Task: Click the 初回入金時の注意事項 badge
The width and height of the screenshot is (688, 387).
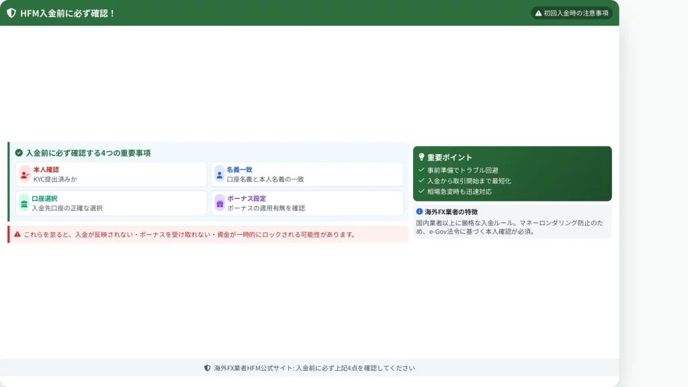Action: click(571, 13)
